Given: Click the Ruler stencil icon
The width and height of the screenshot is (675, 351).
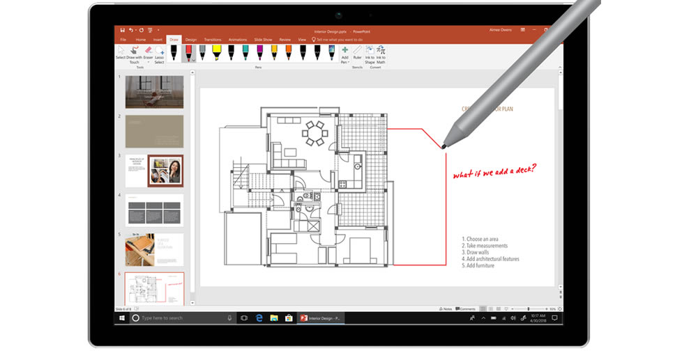Looking at the screenshot, I should pos(357,54).
